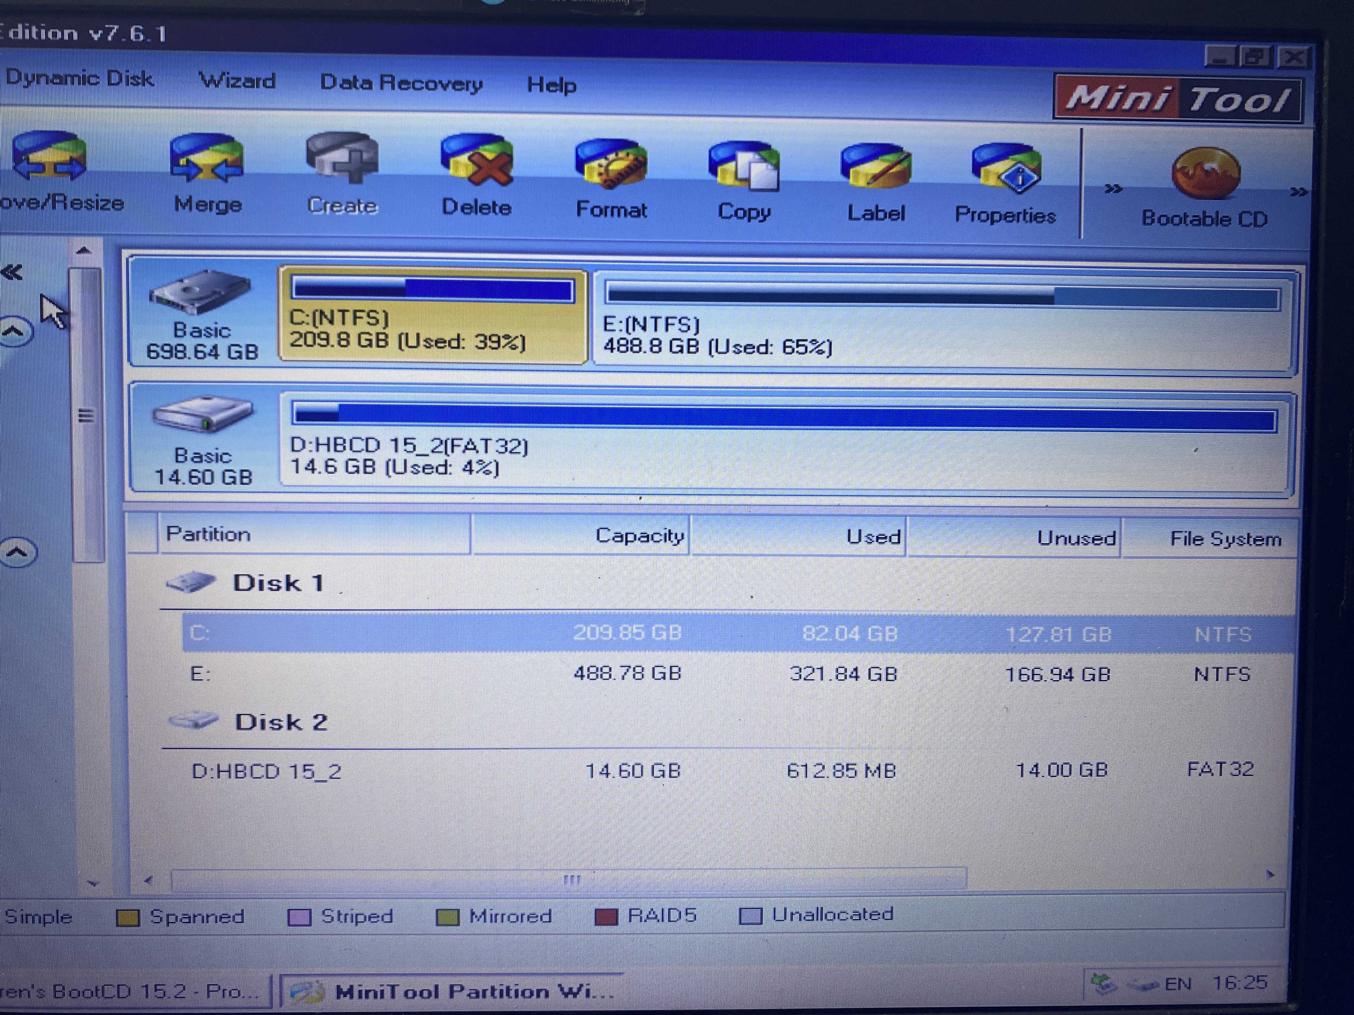Viewport: 1354px width, 1015px height.
Task: Click the Mirrored legend color swatch
Action: [x=447, y=917]
